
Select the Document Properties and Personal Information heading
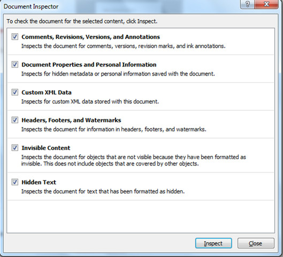click(x=89, y=65)
